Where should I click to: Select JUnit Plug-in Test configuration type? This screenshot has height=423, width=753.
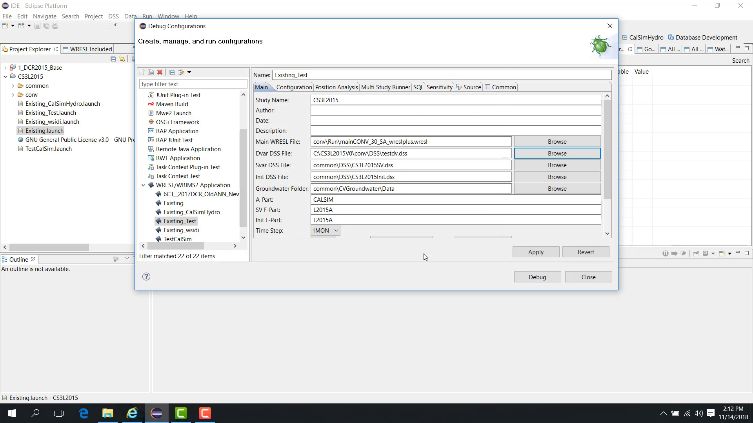click(178, 95)
